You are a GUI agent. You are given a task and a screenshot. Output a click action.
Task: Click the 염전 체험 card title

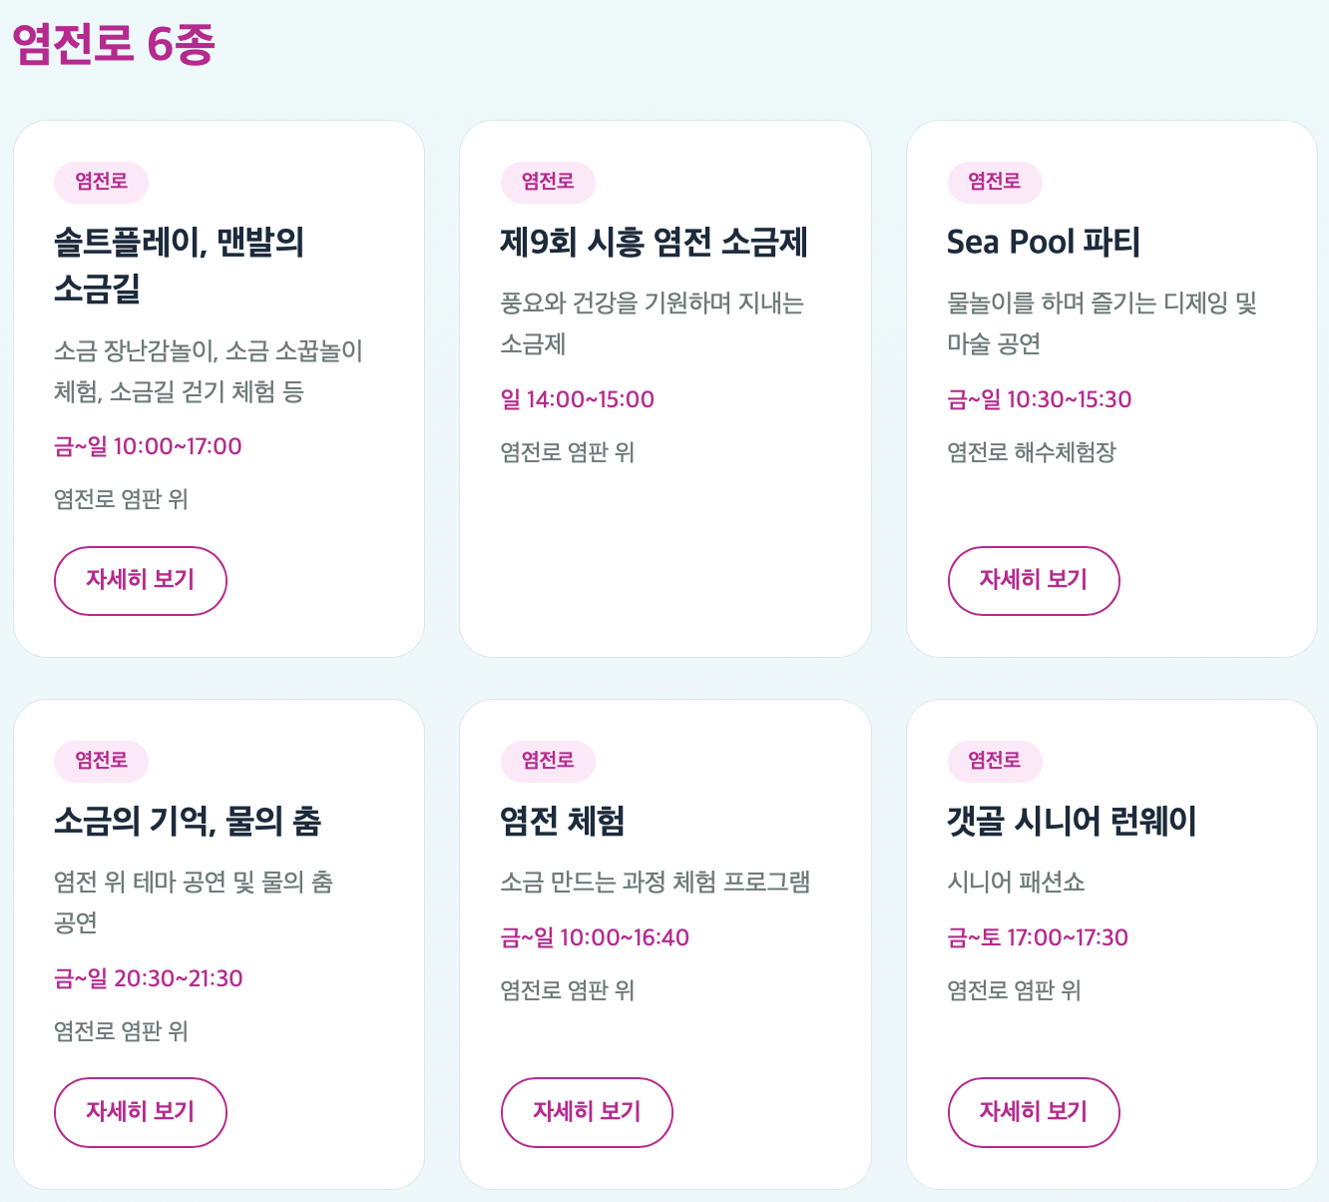563,821
